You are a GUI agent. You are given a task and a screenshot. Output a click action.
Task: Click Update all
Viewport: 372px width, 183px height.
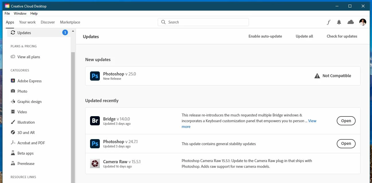click(x=304, y=36)
